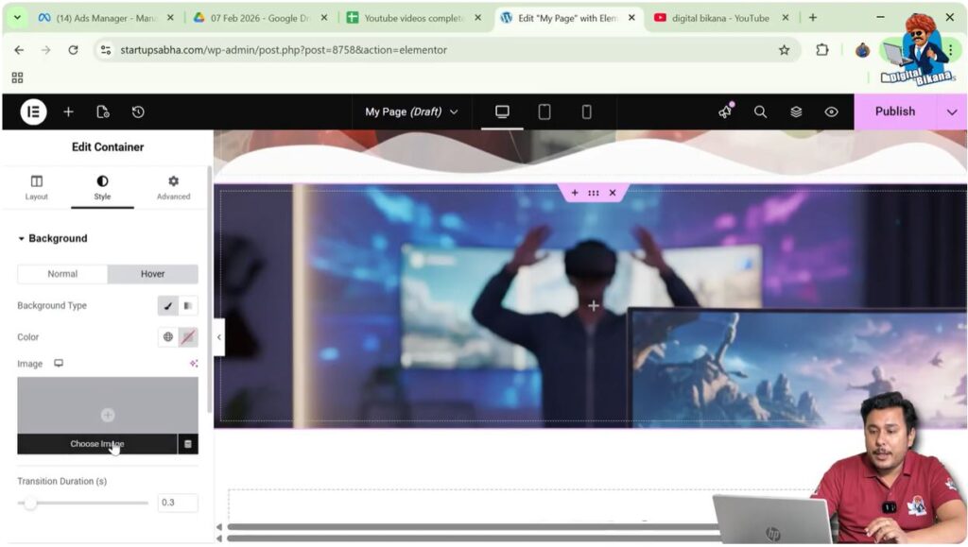Open the Publish options arrow
968x547 pixels.
coord(952,111)
